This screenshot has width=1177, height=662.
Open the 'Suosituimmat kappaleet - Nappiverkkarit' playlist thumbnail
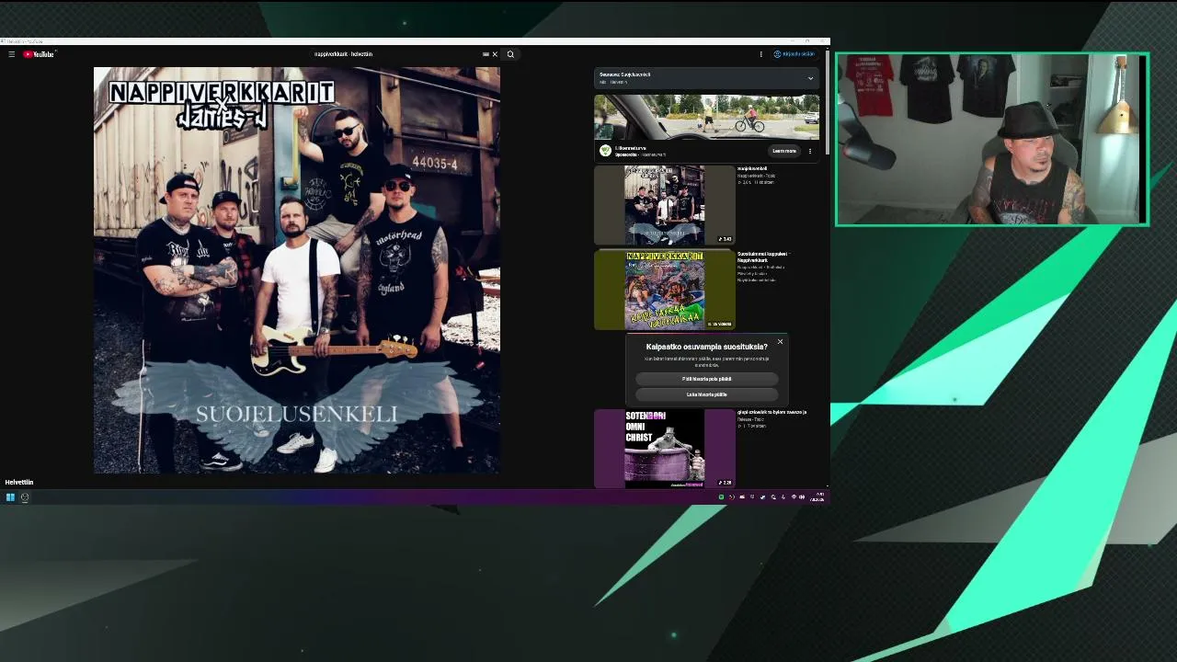pyautogui.click(x=664, y=290)
